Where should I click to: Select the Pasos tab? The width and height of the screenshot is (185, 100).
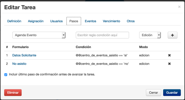74,21
